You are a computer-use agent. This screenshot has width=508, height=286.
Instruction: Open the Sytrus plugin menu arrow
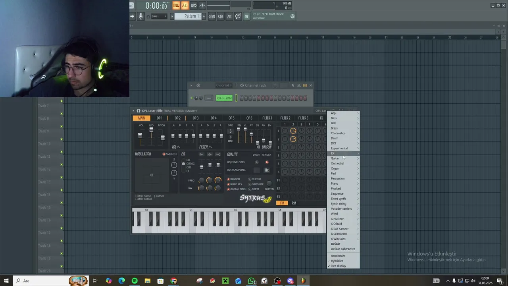point(133,111)
